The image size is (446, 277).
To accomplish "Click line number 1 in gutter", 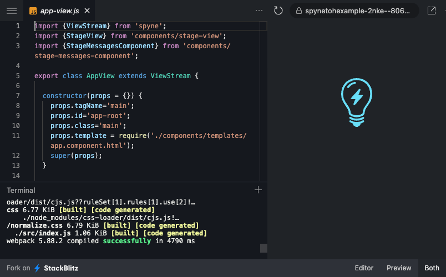I will [18, 26].
